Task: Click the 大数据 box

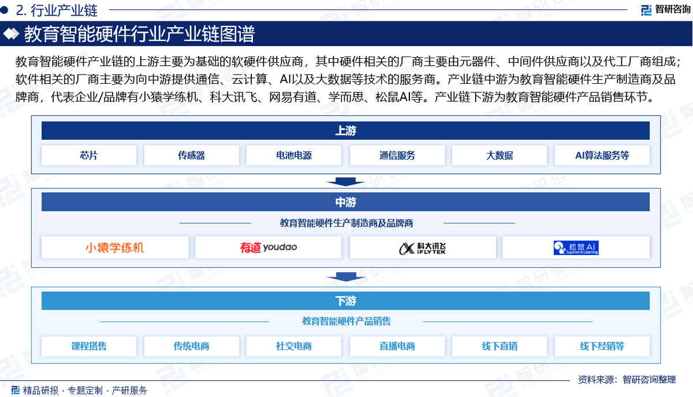Action: pos(500,155)
